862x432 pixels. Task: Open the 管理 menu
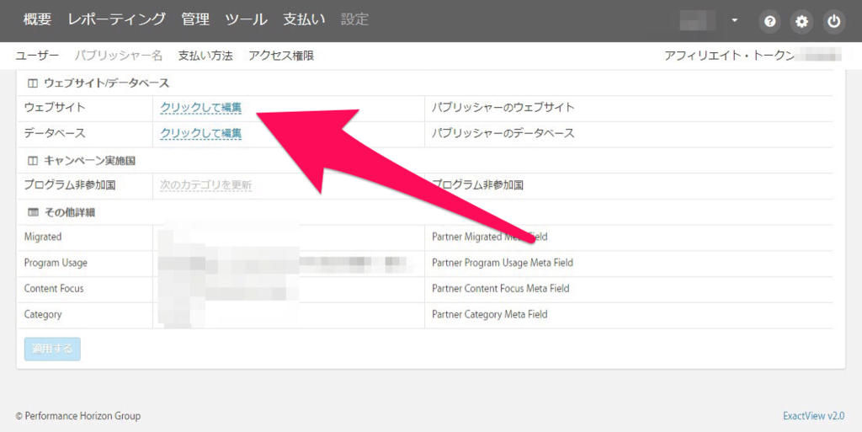coord(195,19)
